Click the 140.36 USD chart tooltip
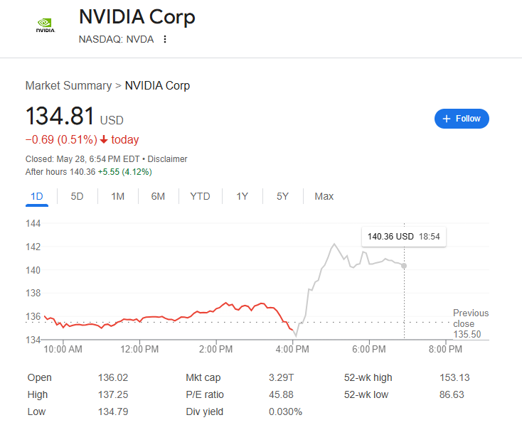This screenshot has height=425, width=522. click(x=403, y=237)
